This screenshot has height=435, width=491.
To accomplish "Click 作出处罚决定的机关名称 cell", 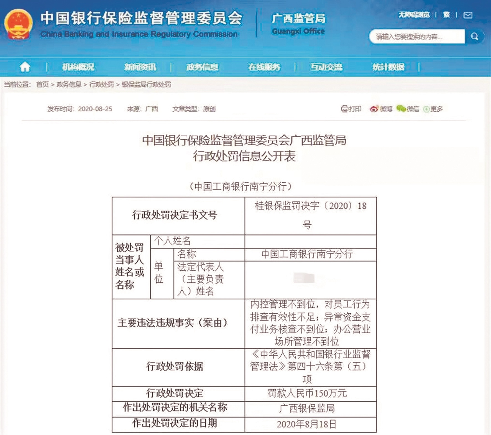I will (178, 409).
